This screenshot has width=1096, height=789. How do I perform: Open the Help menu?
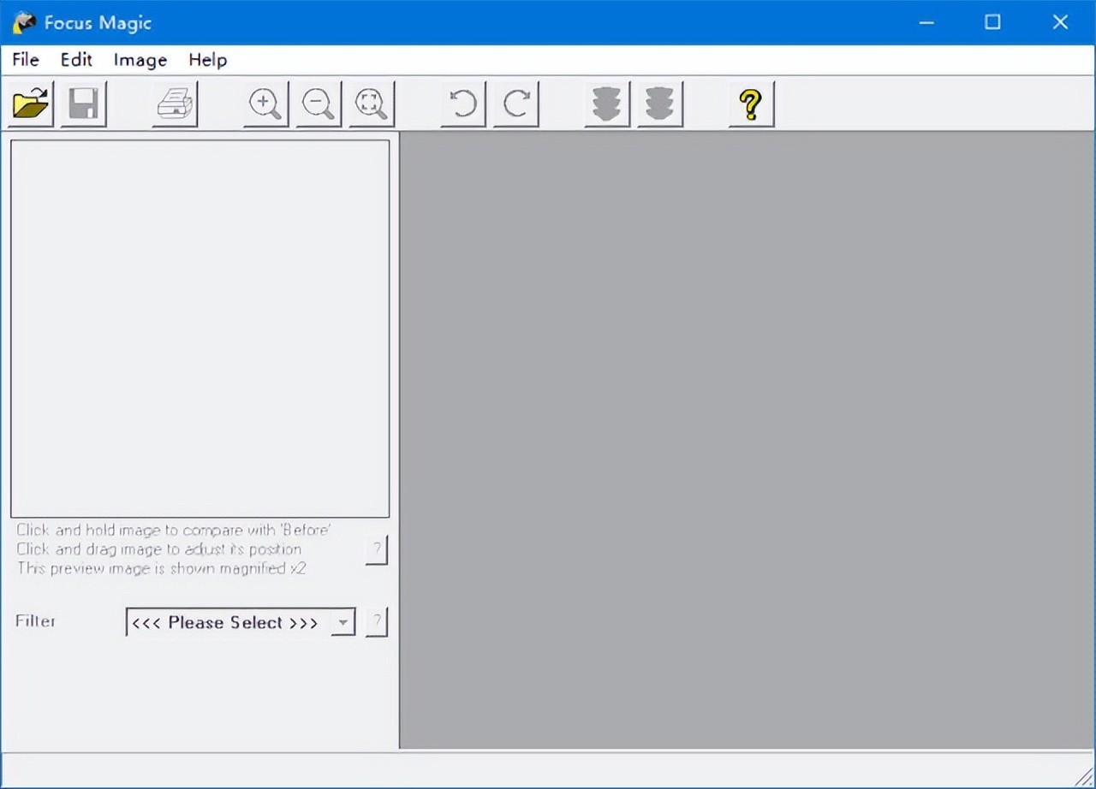pos(208,60)
